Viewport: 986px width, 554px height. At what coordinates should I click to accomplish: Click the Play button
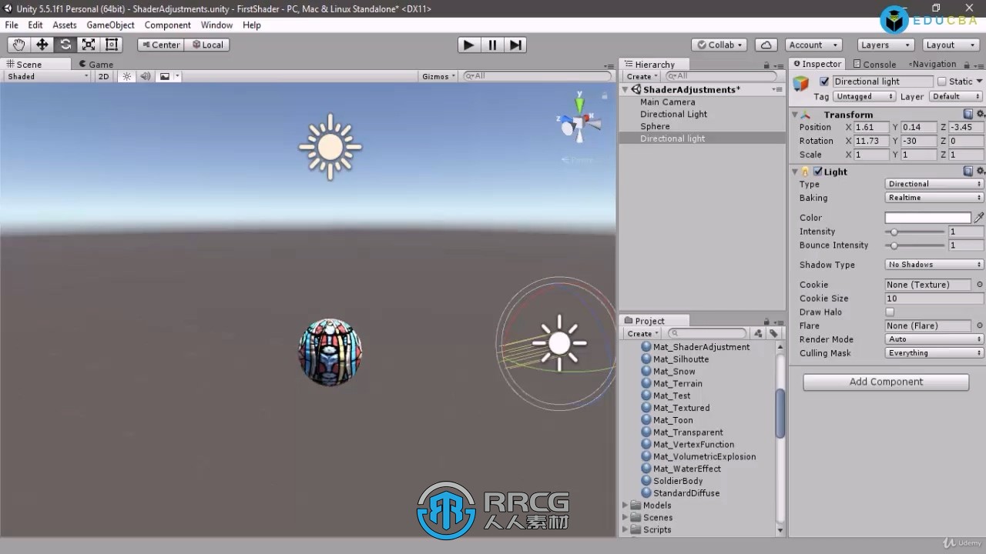point(468,45)
